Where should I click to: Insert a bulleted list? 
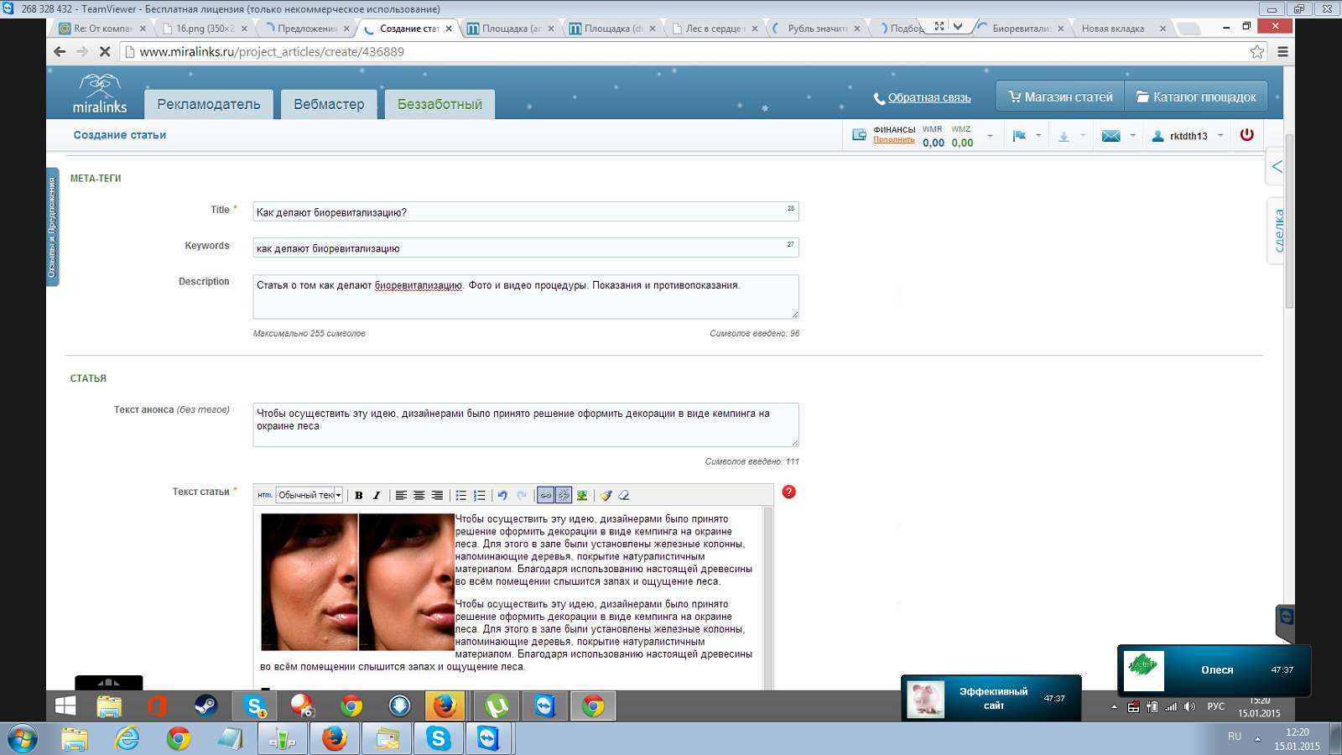(x=461, y=495)
